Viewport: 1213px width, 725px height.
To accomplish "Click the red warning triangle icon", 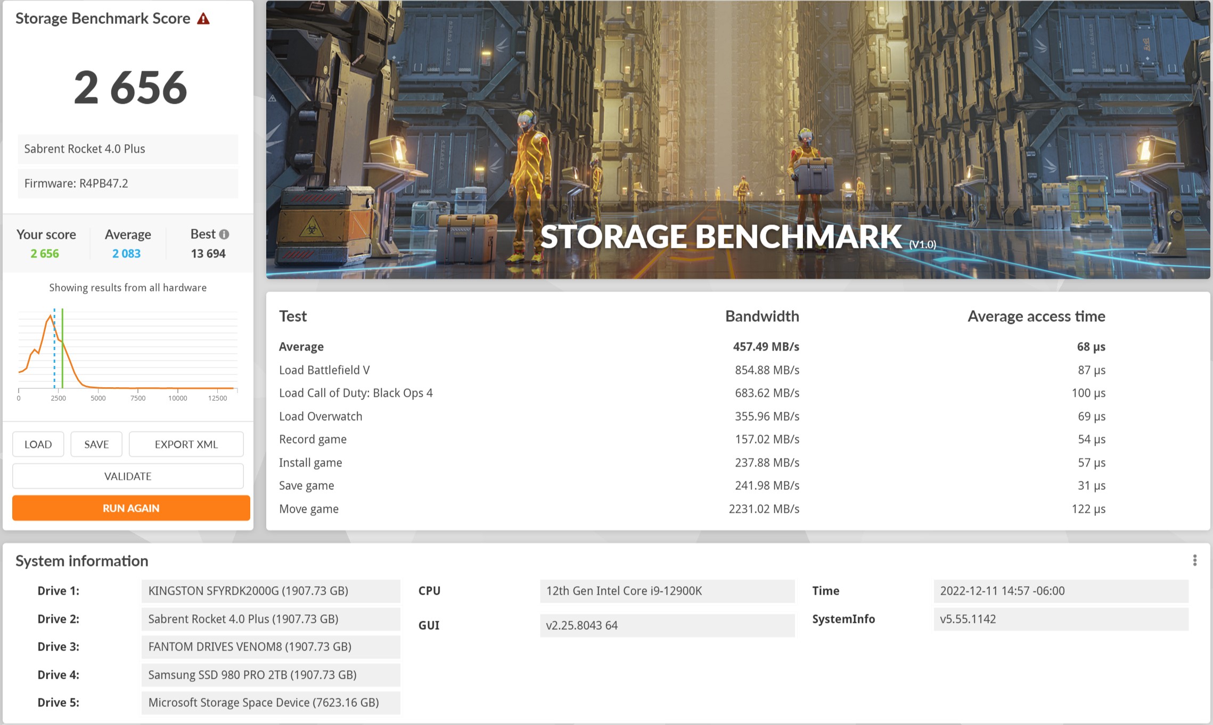I will click(203, 19).
